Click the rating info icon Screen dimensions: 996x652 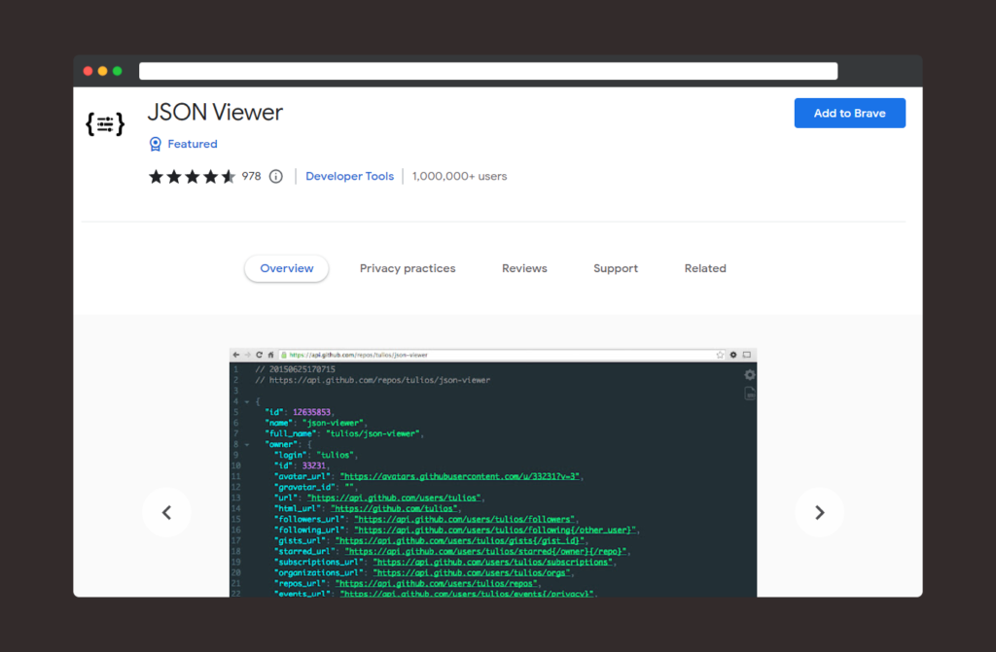275,177
